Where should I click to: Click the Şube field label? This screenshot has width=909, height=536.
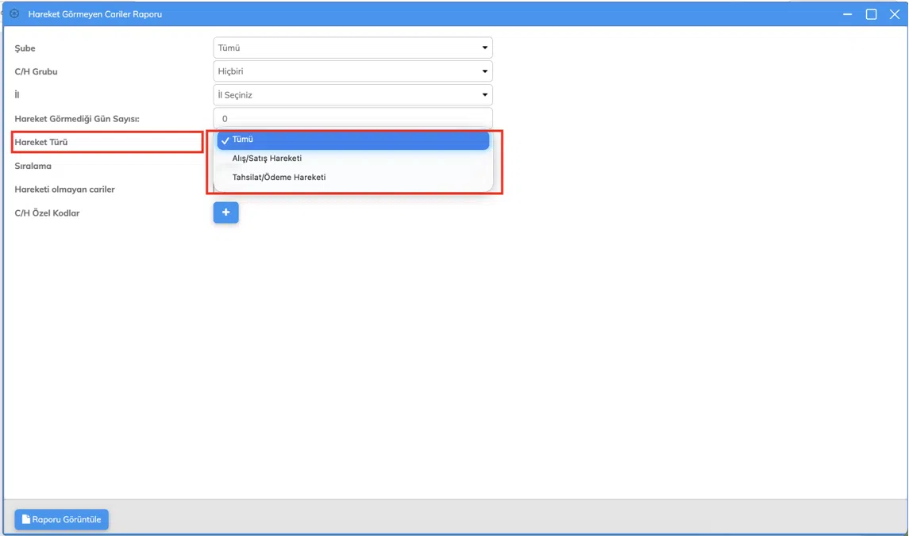coord(25,48)
